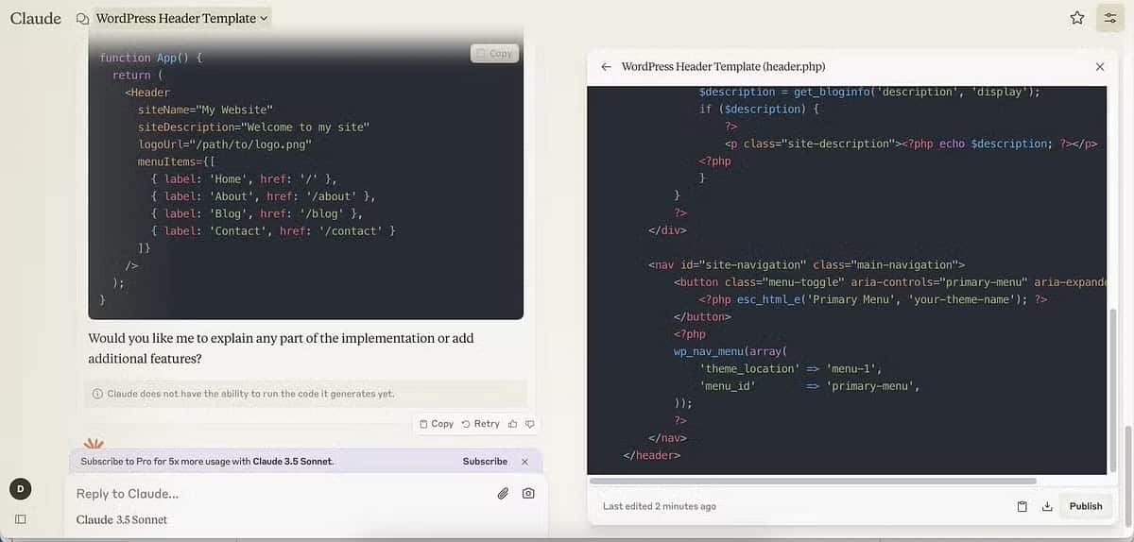Click the artifact title WordPress Header Template (header.php)
This screenshot has height=542, width=1134.
pyautogui.click(x=724, y=67)
